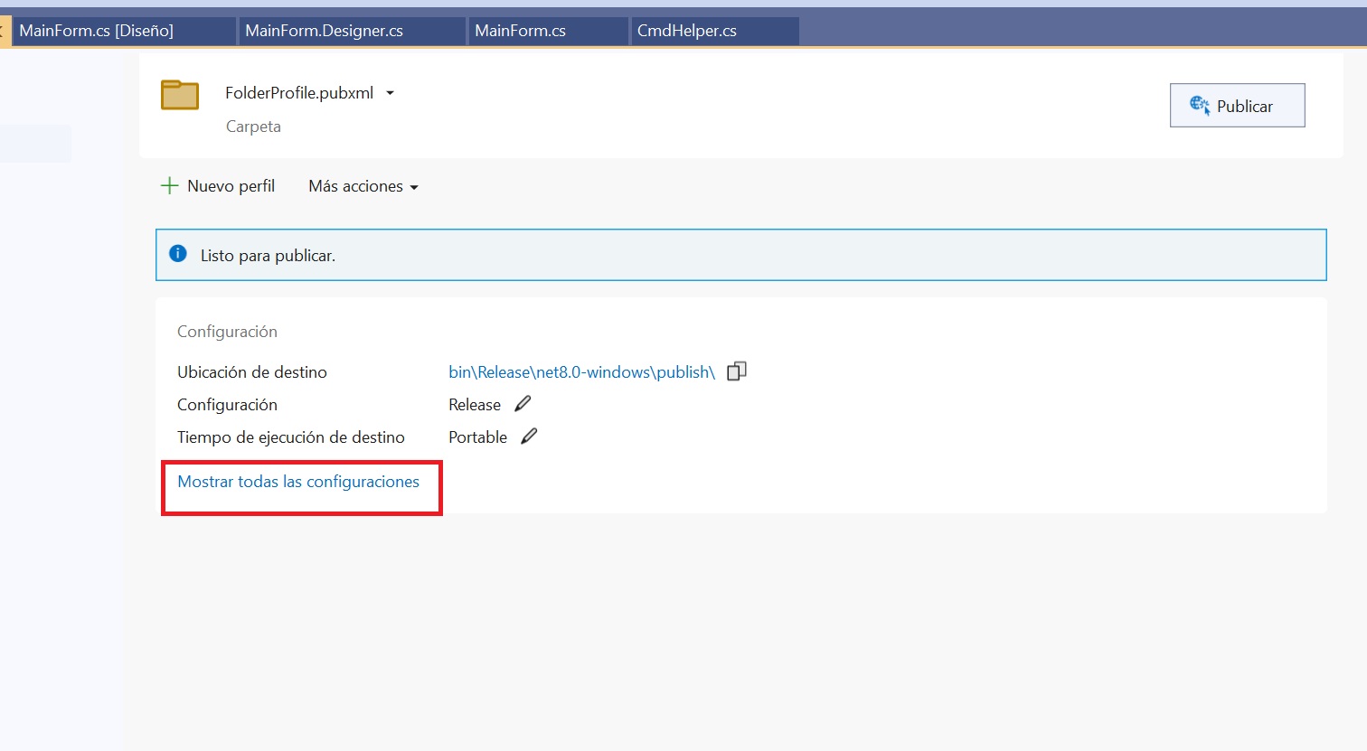The height and width of the screenshot is (751, 1367).
Task: Open the MainForm.Designer.cs tab
Action: [x=324, y=31]
